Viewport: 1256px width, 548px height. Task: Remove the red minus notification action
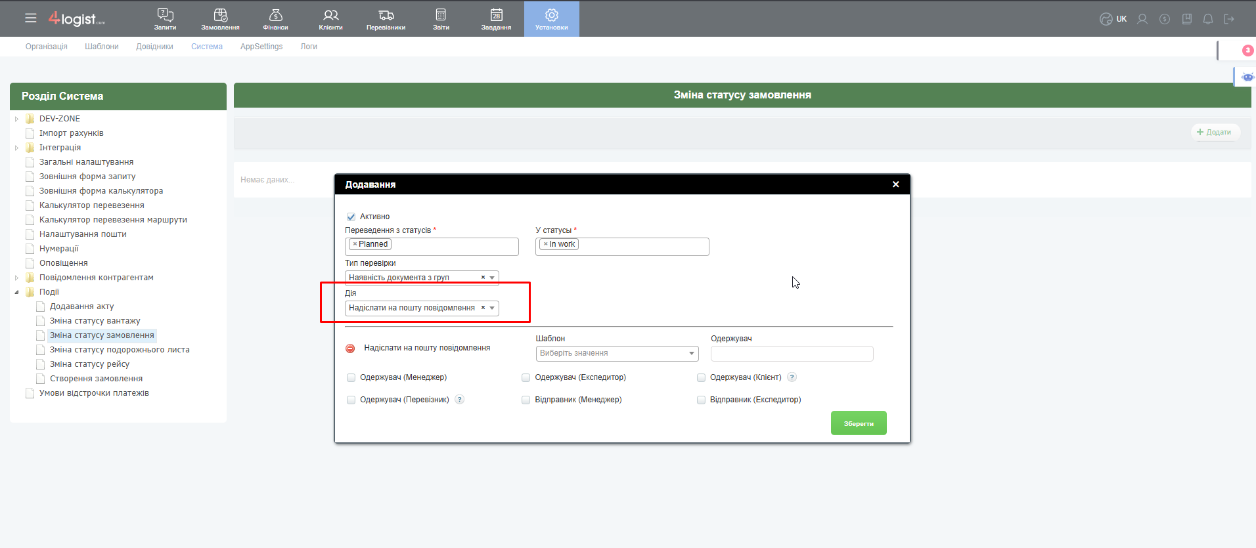pyautogui.click(x=350, y=348)
